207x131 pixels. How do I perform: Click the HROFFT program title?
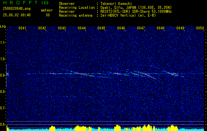[20, 3]
